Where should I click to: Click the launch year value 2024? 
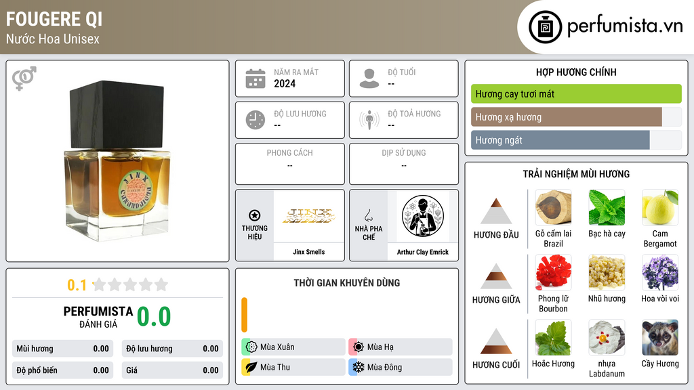pos(285,83)
